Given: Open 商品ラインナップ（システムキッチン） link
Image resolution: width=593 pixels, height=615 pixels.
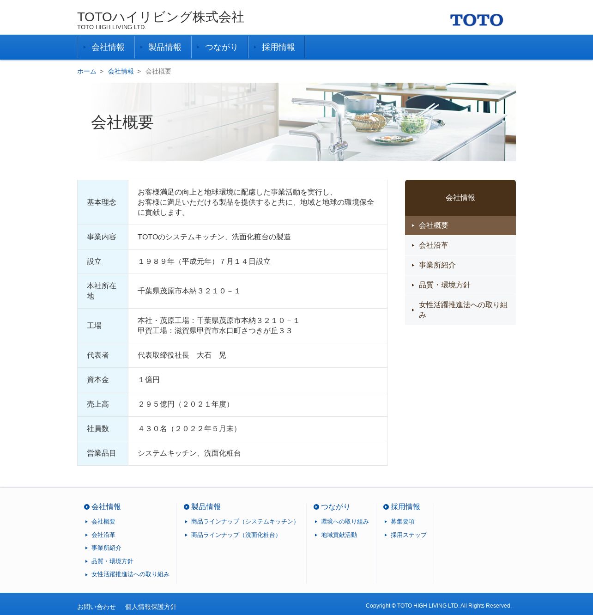Looking at the screenshot, I should pos(245,522).
